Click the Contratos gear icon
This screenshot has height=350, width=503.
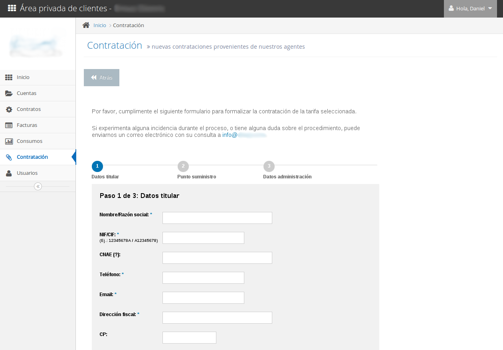click(x=9, y=109)
